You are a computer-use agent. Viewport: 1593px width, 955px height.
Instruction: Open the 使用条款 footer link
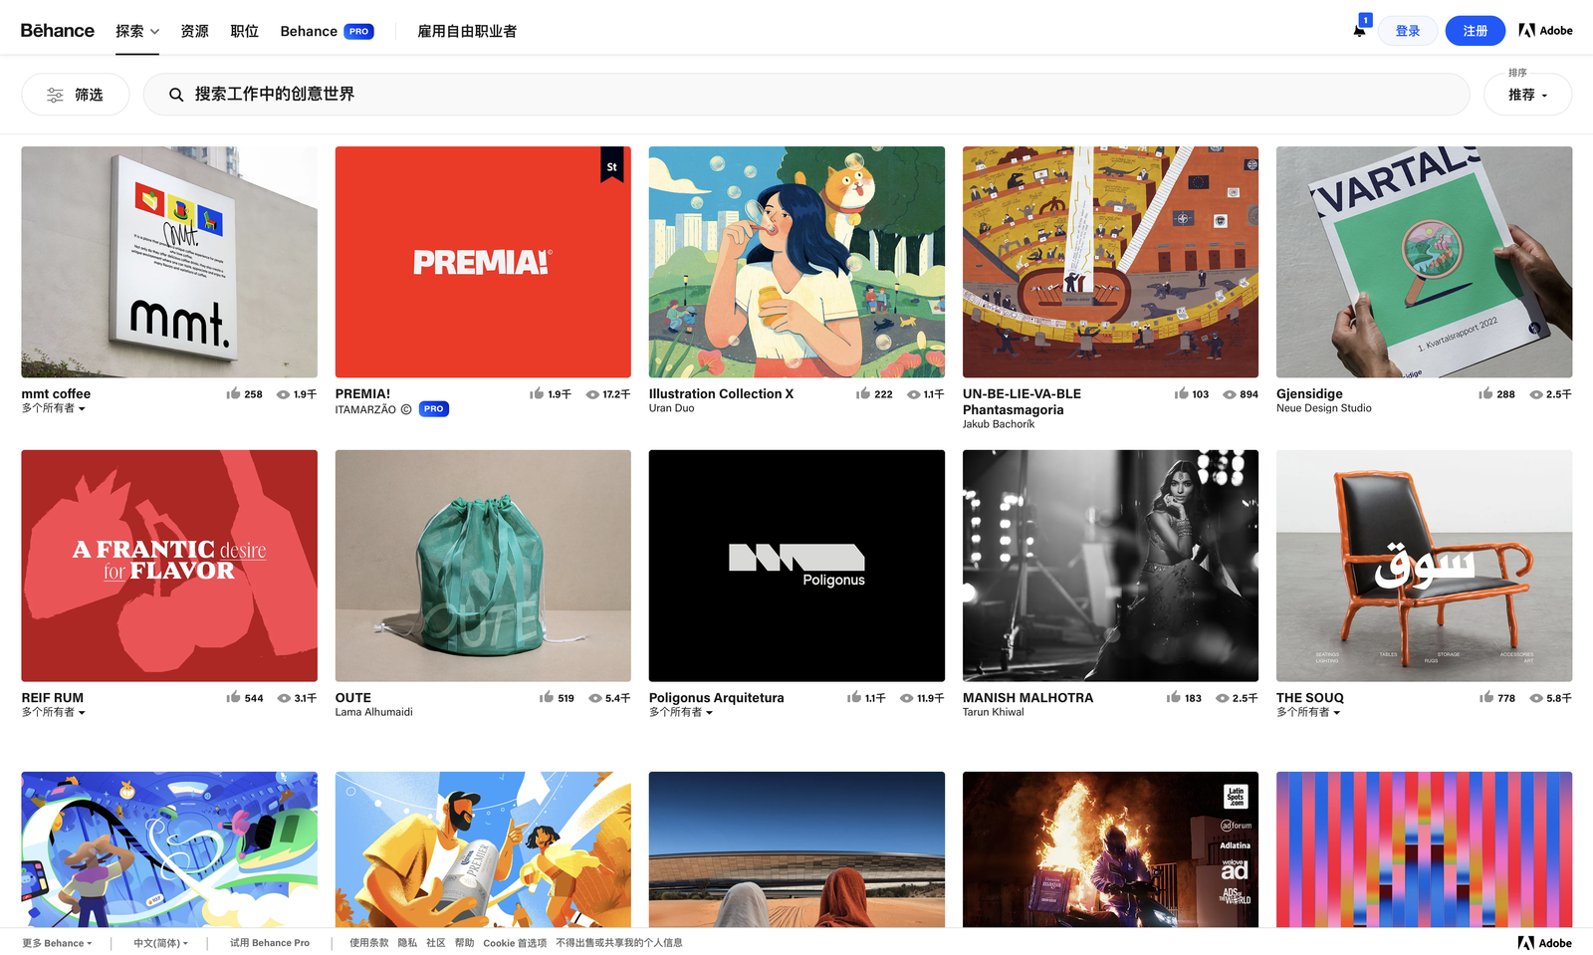coord(368,943)
